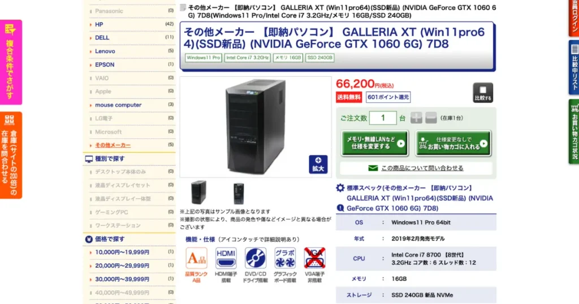Image resolution: width=579 pixels, height=304 pixels.
Task: Filter by Lenovo manufacturer
Action: pyautogui.click(x=105, y=51)
